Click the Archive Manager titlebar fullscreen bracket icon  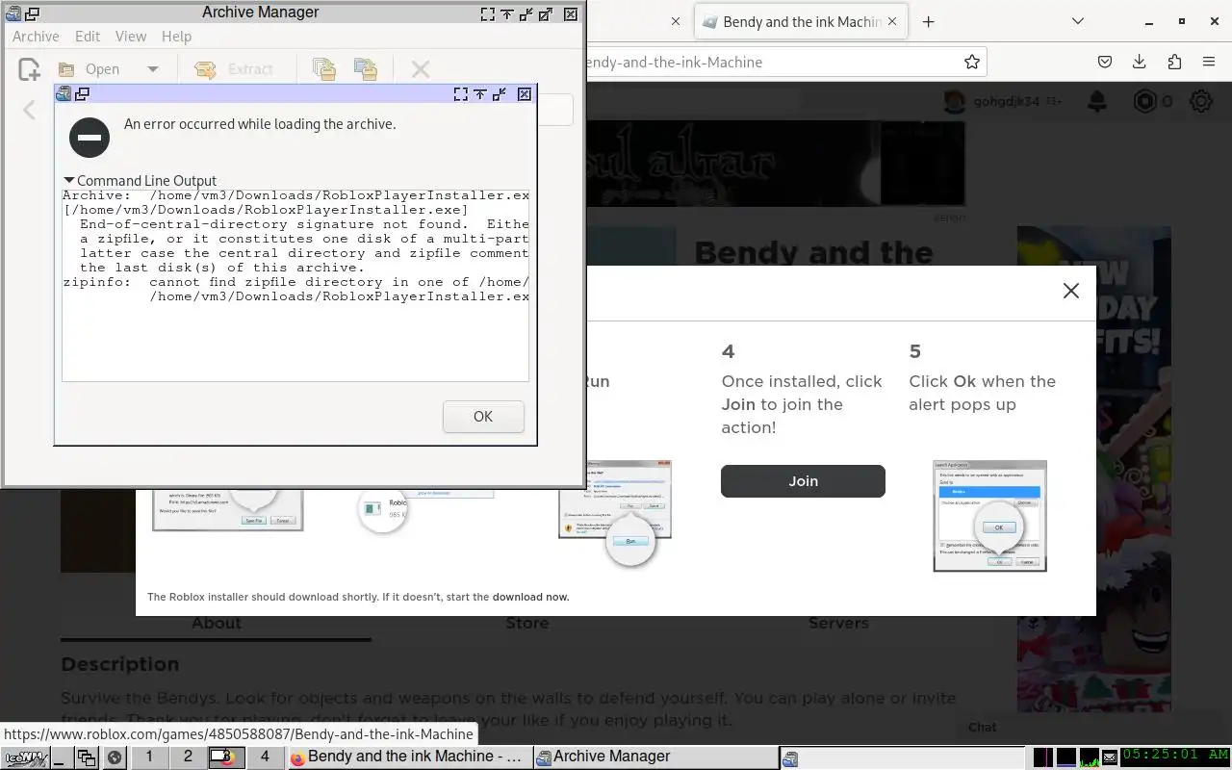coord(488,13)
